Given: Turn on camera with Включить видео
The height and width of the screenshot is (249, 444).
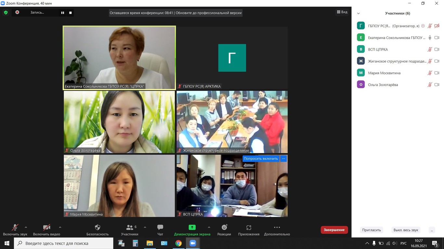Looking at the screenshot, I should coord(46,228).
